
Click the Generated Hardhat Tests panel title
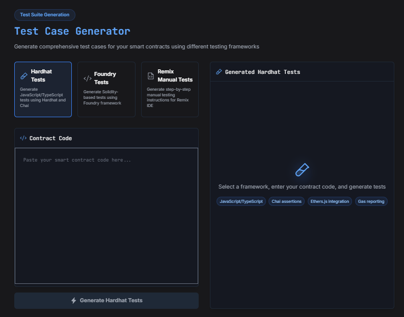(262, 72)
